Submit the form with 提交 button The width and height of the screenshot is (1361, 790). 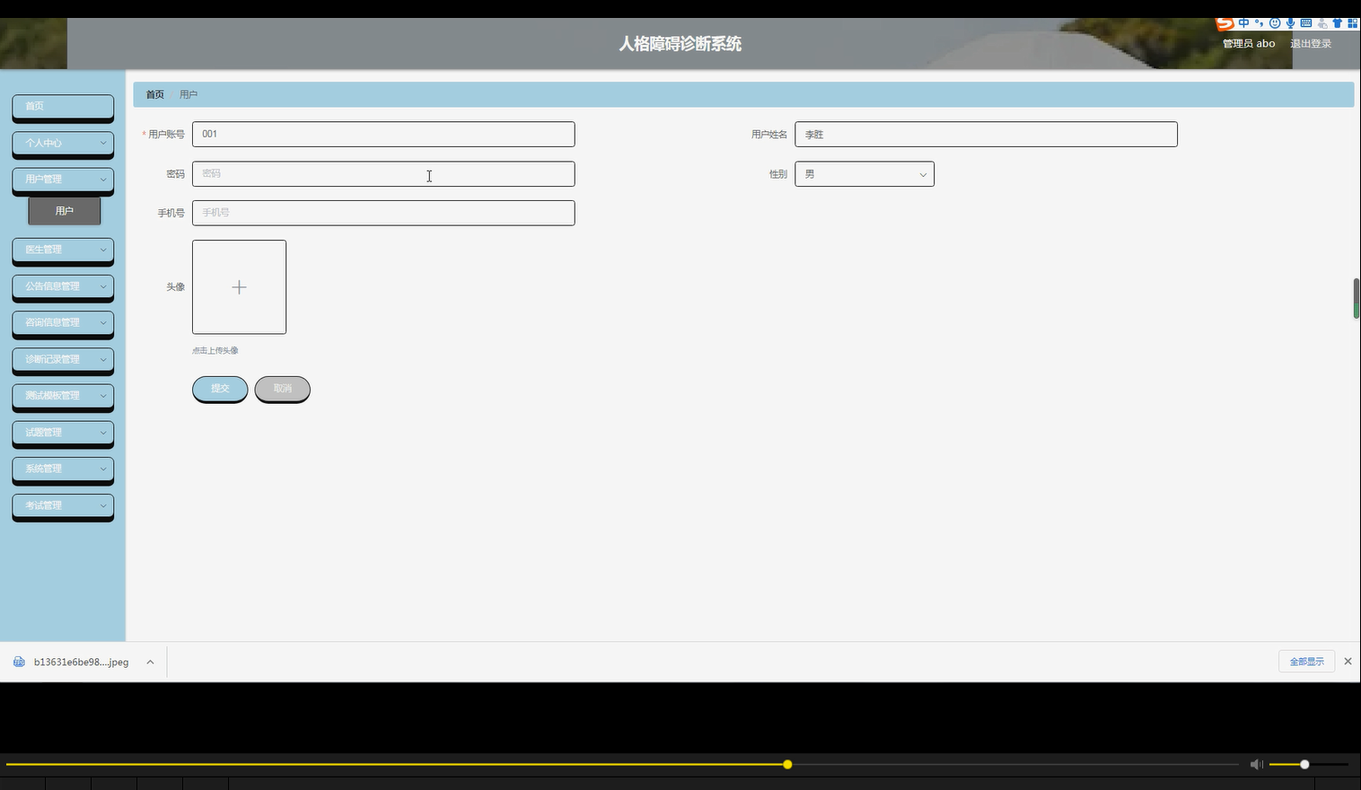coord(220,389)
